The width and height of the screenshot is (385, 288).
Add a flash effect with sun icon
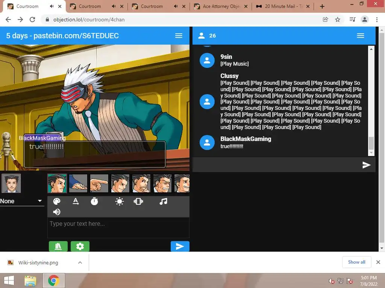119,201
